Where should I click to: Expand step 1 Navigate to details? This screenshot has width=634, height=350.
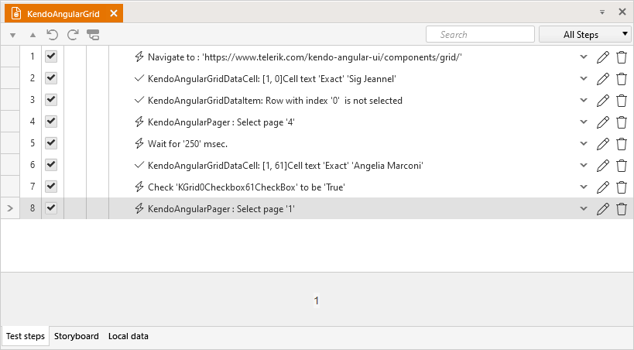tap(584, 57)
